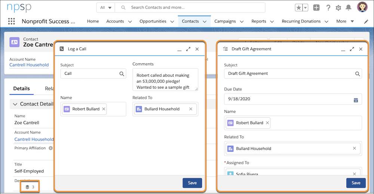374x194 pixels.
Task: Open the Recurring Donations tab
Action: pyautogui.click(x=301, y=21)
